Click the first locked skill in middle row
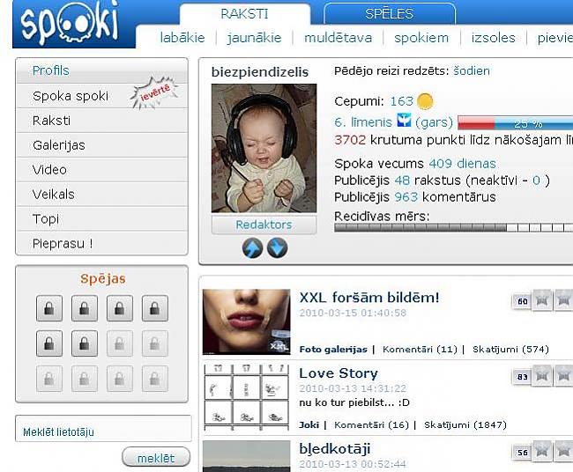 pyautogui.click(x=49, y=343)
